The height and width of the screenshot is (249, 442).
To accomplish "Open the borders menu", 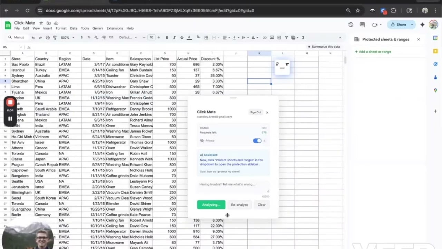I will pos(206,37).
